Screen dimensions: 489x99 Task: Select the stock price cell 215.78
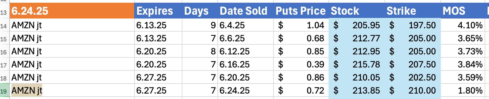pyautogui.click(x=356, y=64)
